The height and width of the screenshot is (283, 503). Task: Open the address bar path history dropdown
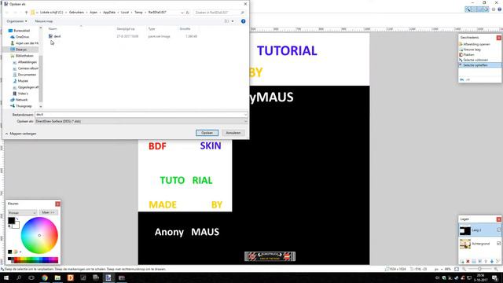point(182,13)
